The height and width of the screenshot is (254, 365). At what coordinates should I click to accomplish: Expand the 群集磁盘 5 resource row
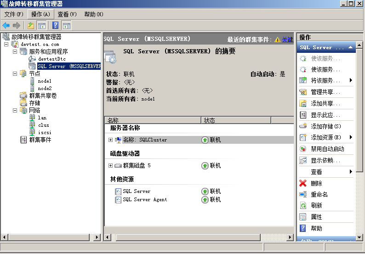[111, 166]
